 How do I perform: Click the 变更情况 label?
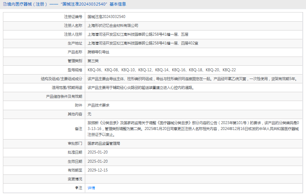coord(75,179)
